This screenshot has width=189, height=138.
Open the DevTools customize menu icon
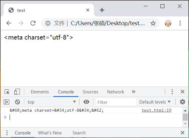(x=172, y=92)
